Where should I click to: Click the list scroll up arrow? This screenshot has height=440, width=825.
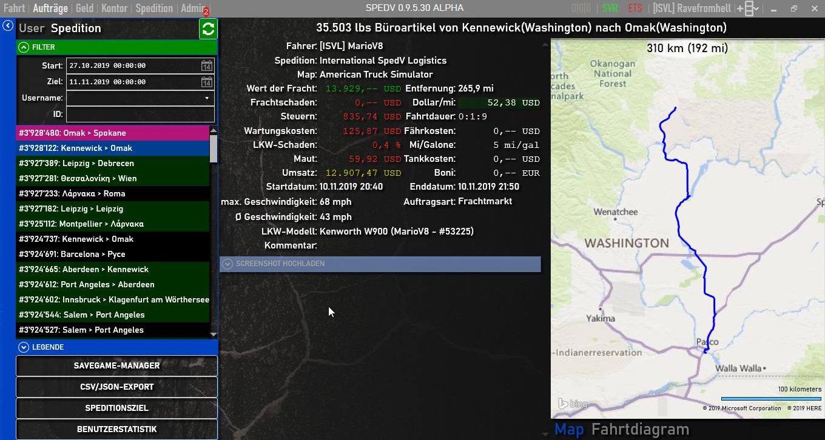(213, 129)
